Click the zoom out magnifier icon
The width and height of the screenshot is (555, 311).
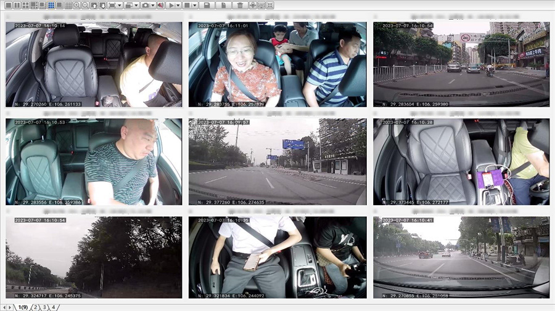click(x=85, y=5)
